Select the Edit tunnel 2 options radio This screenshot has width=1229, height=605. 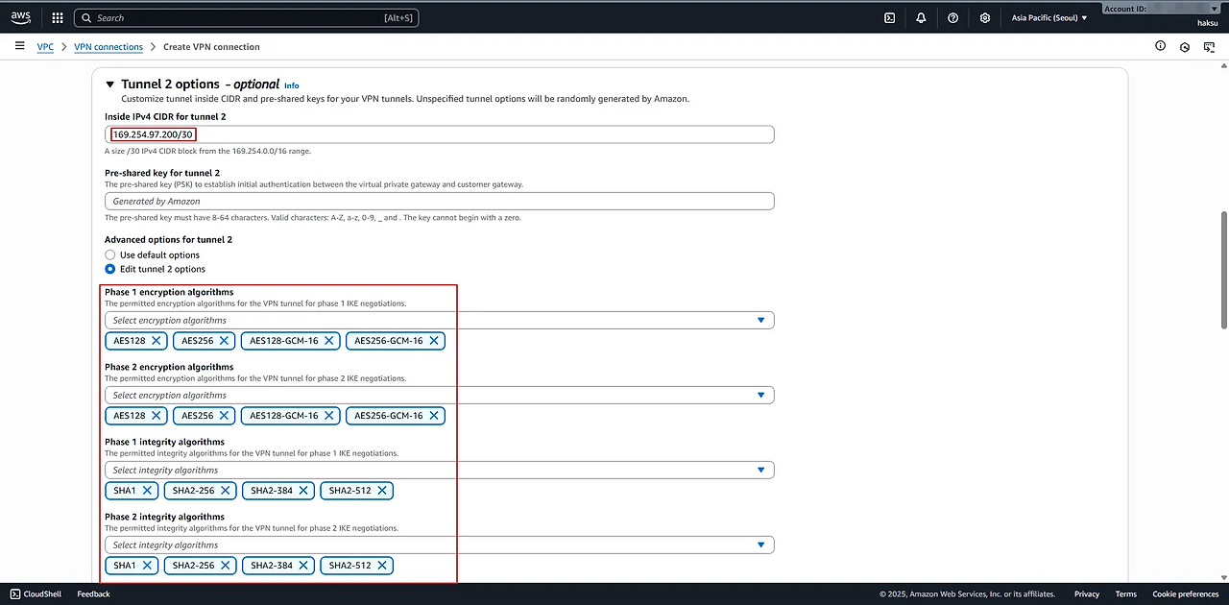tap(109, 269)
